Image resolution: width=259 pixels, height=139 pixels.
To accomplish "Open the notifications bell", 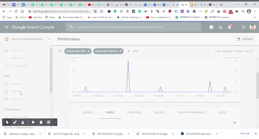I will [x=230, y=27].
